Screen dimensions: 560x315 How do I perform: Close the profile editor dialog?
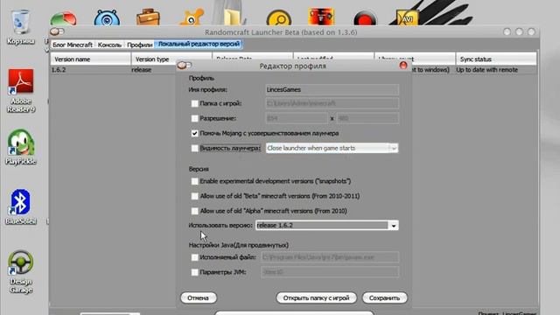coord(403,66)
